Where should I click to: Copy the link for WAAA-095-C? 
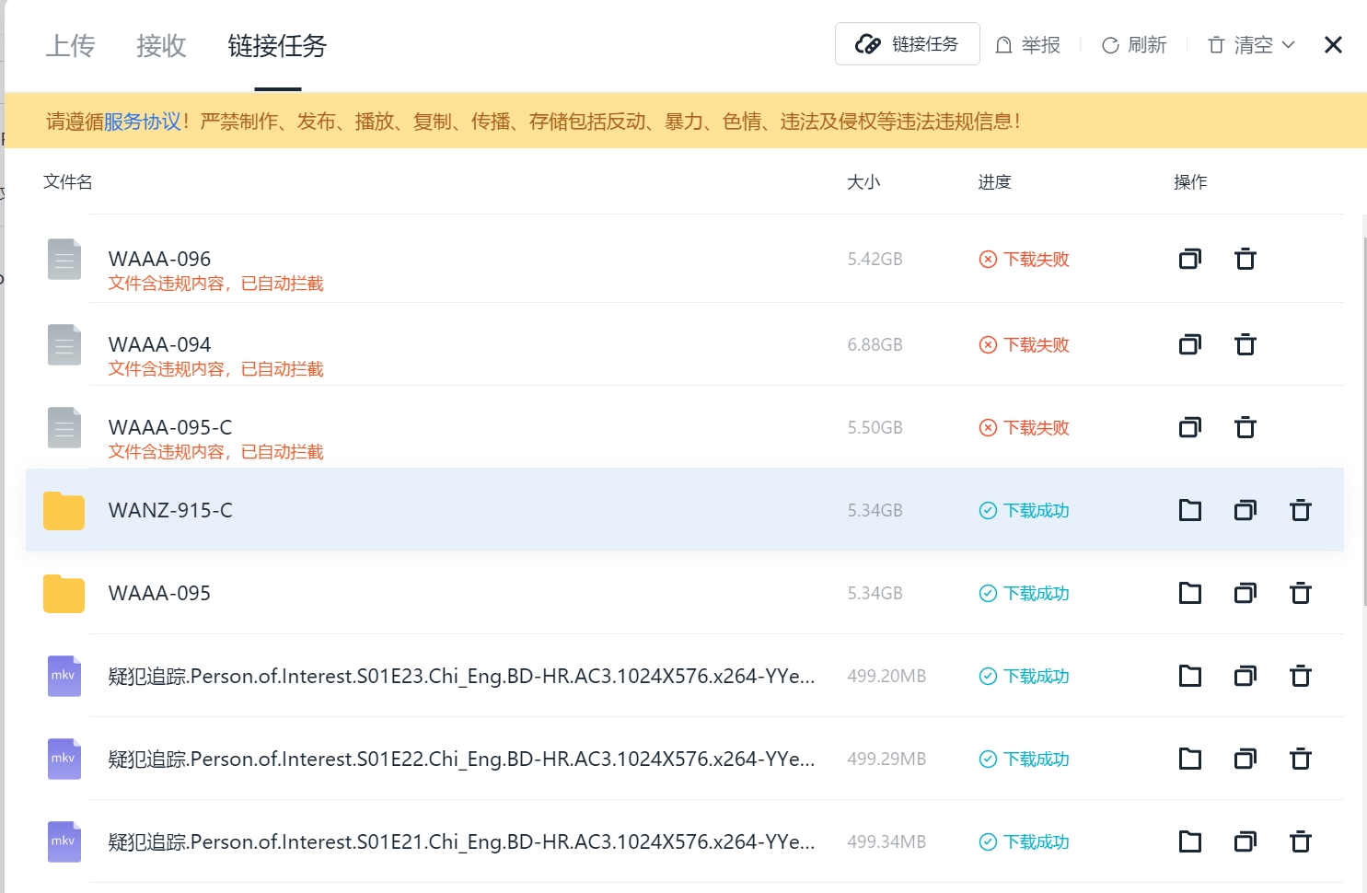[x=1188, y=427]
